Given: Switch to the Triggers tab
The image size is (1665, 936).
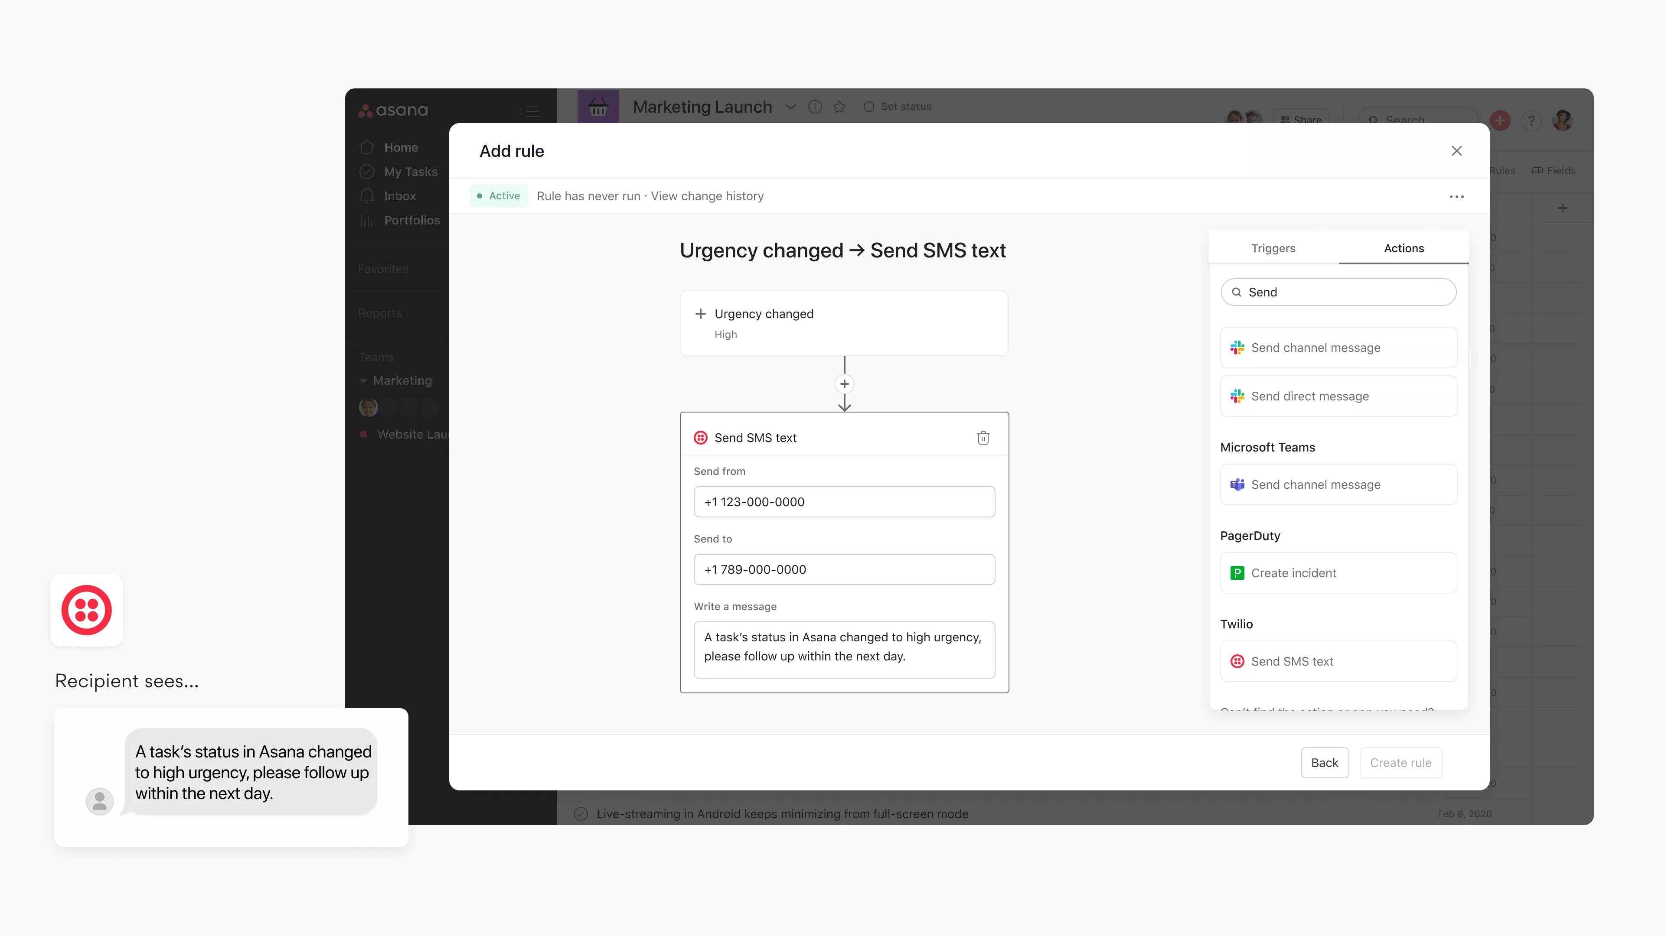Looking at the screenshot, I should click(1273, 248).
